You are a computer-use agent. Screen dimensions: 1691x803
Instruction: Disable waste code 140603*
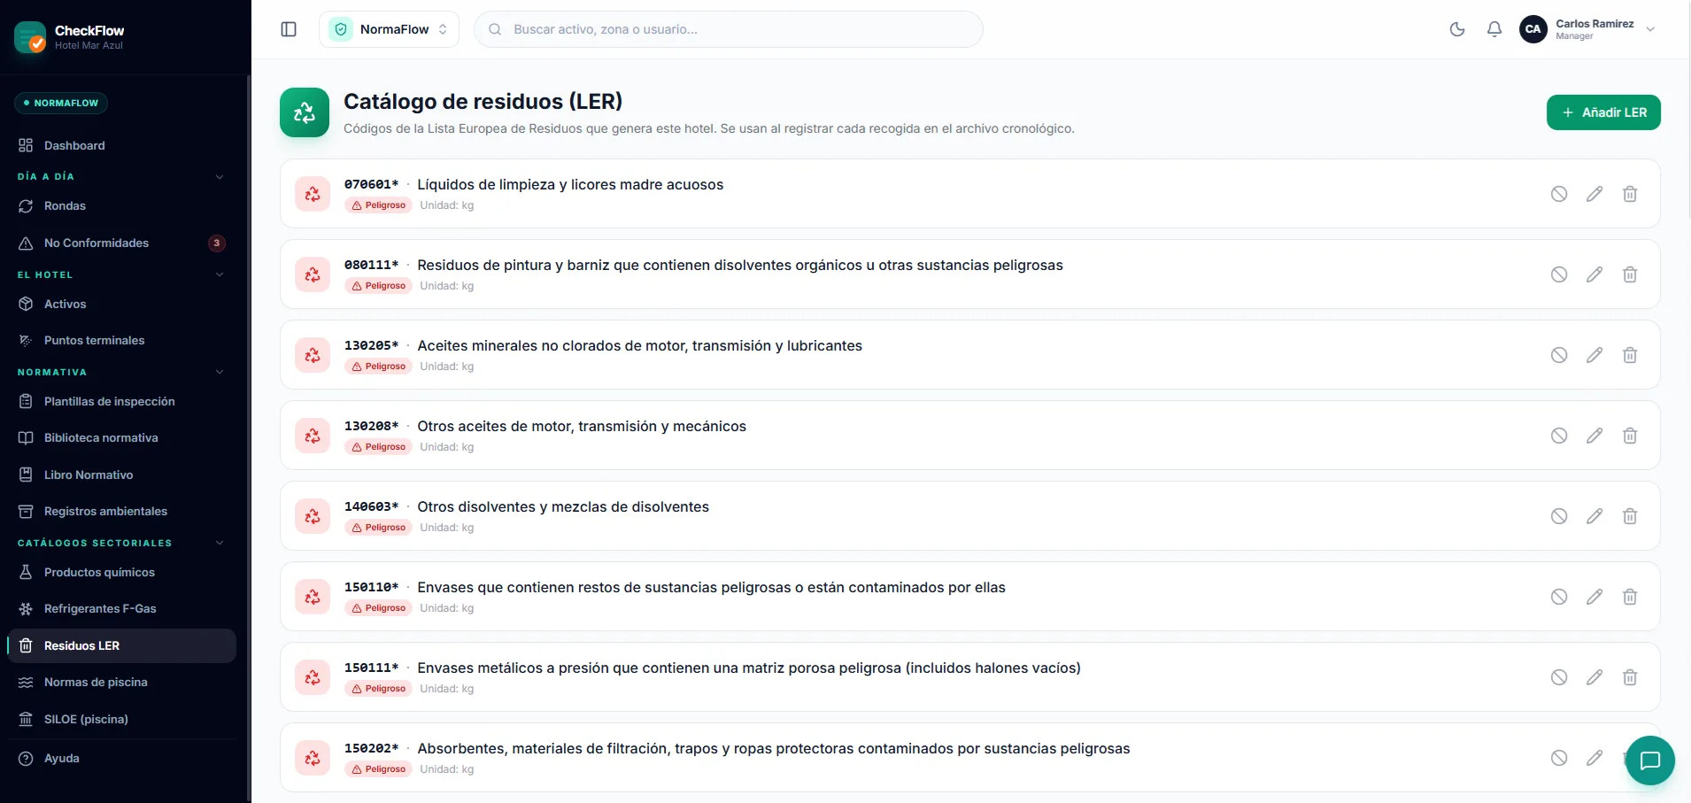[x=1559, y=516]
